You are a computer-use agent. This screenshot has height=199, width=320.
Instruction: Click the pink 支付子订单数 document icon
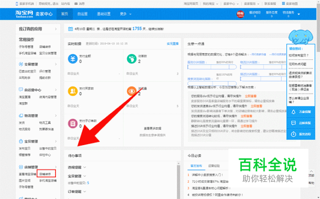tap(73, 123)
